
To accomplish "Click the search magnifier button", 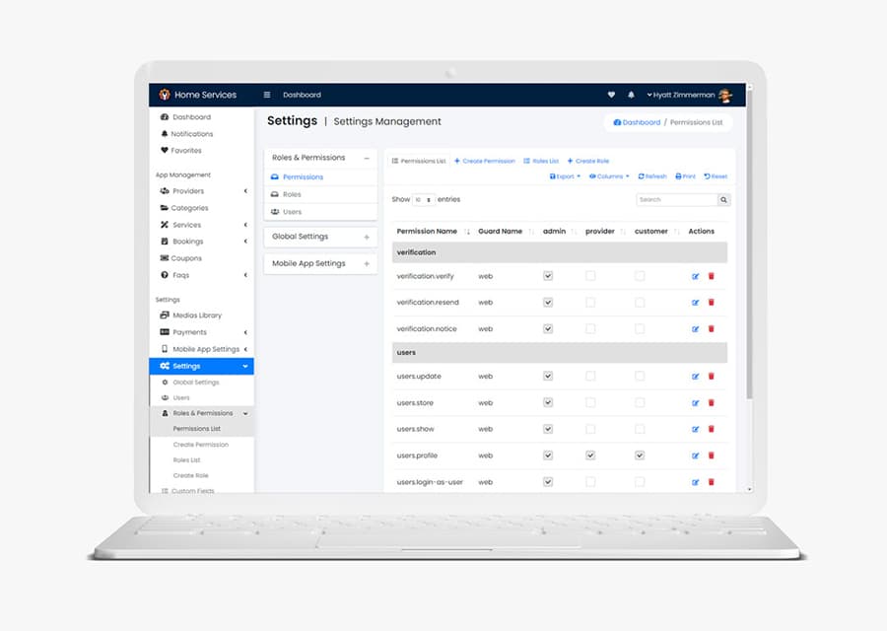I will point(723,200).
